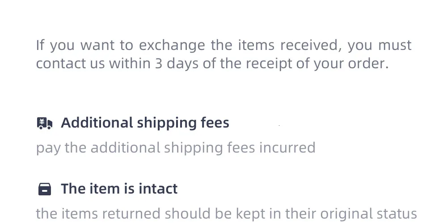The width and height of the screenshot is (447, 223).
Task: Click 'pay the additional shipping fees incurred' text
Action: (x=176, y=148)
